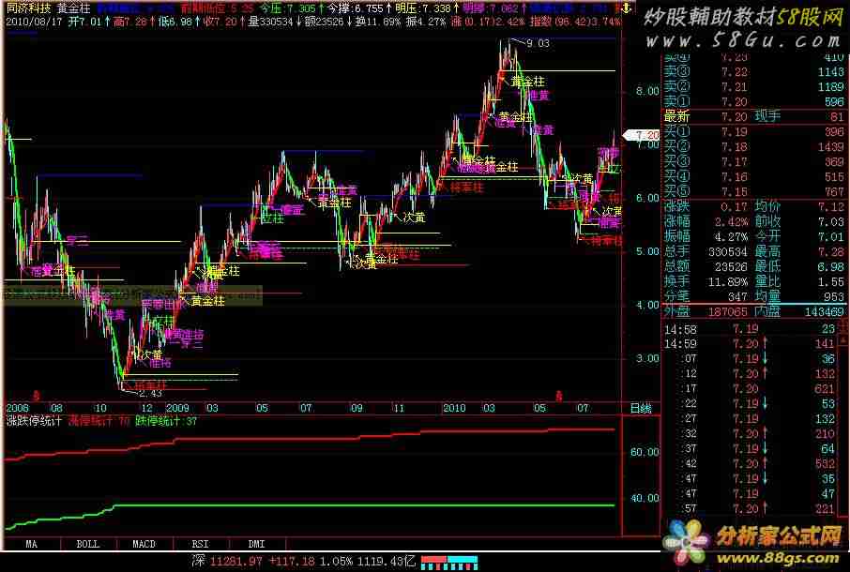
Task: Click the 2010 label on the time axis
Action: [454, 408]
